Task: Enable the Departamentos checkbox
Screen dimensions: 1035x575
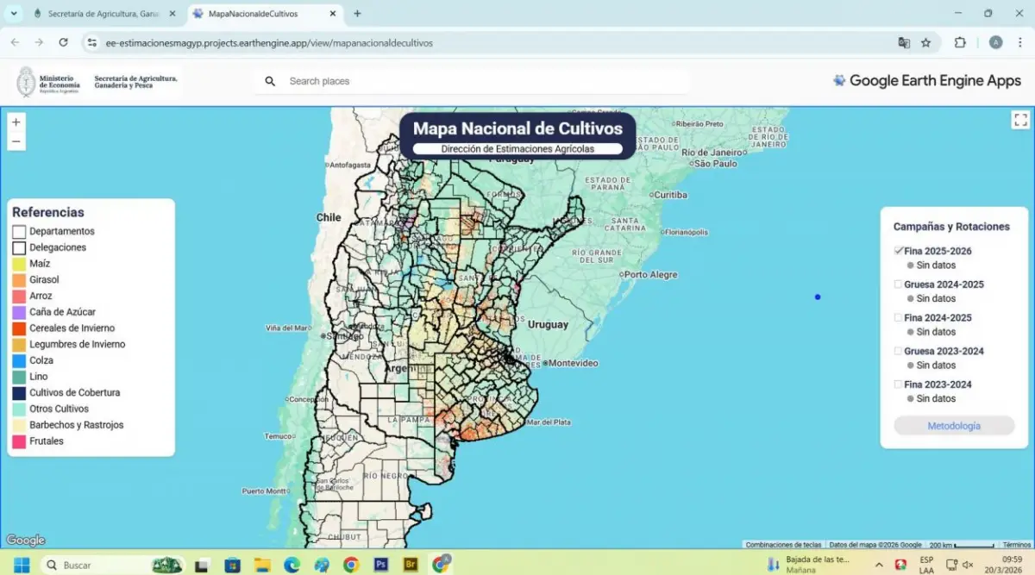Action: click(x=18, y=231)
